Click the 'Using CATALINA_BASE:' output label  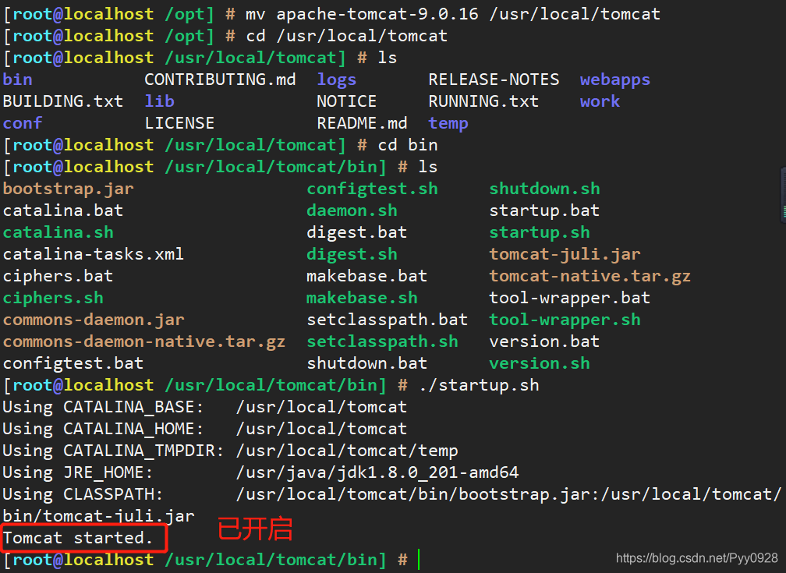click(103, 408)
